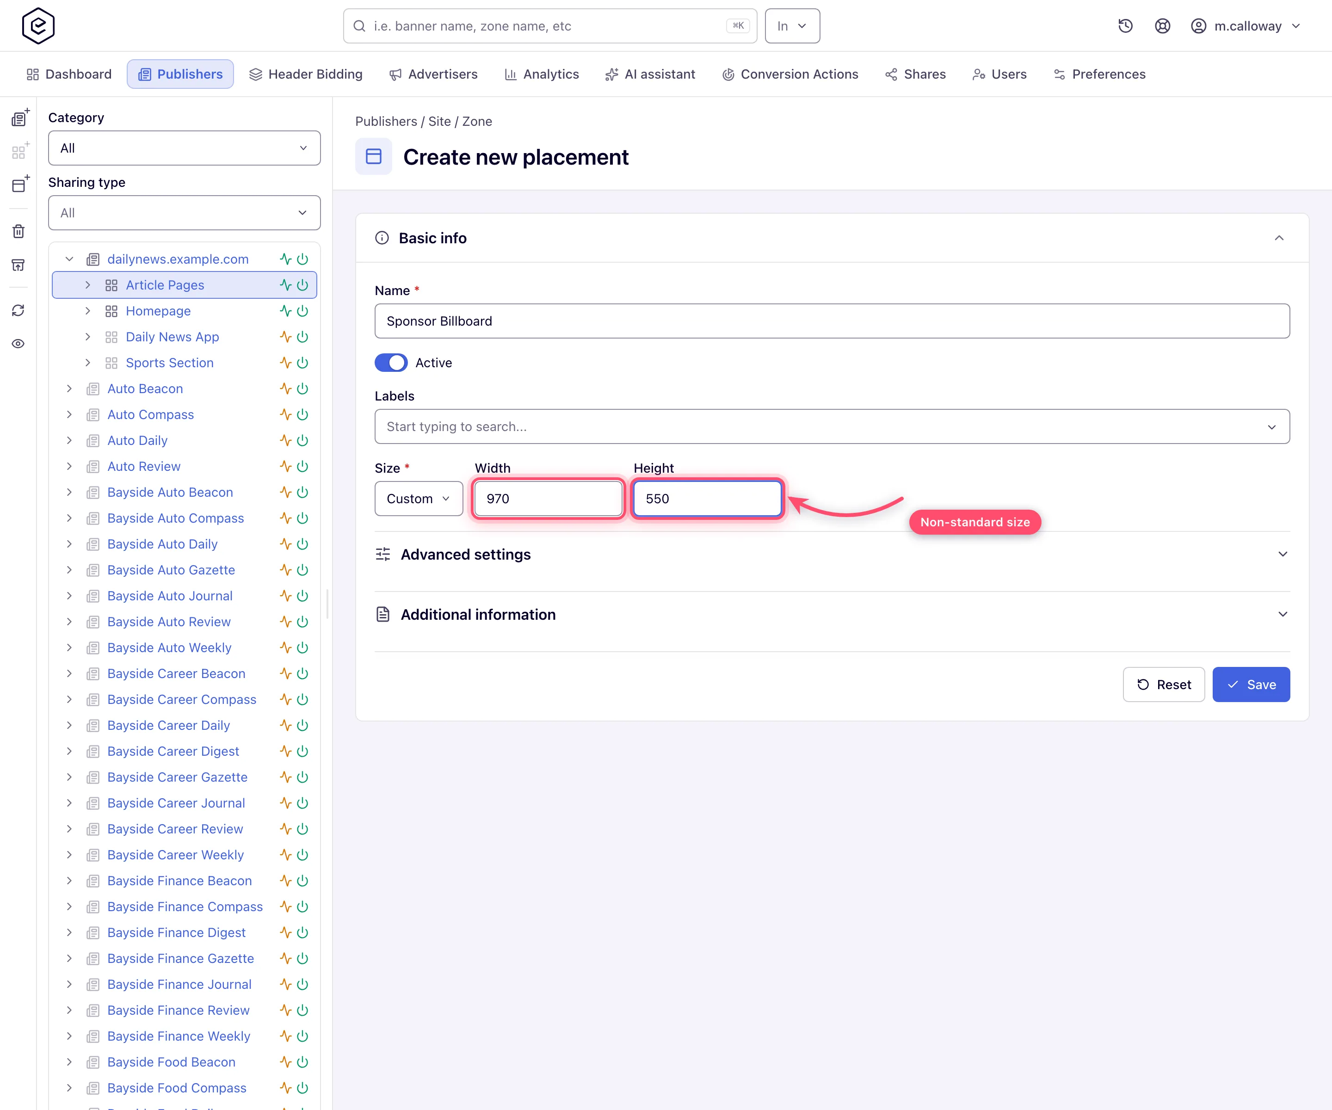Open the AI assistant tab
The image size is (1332, 1110).
650,74
